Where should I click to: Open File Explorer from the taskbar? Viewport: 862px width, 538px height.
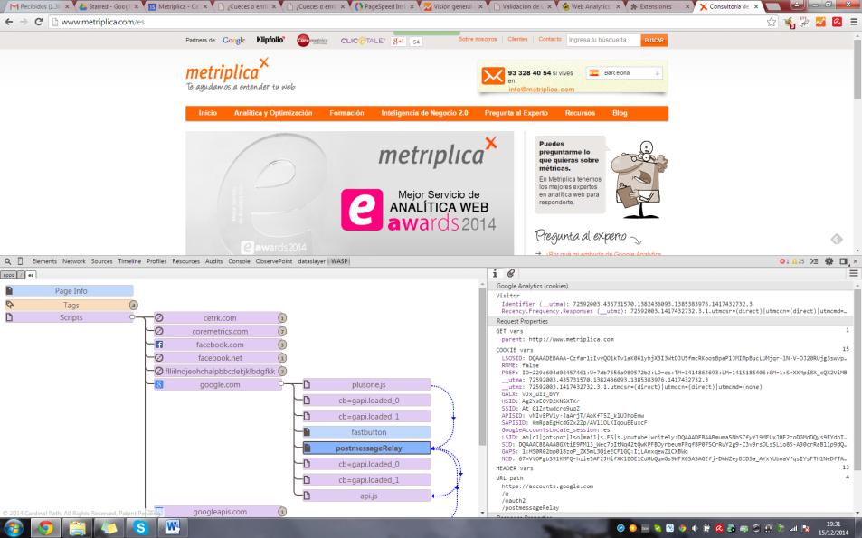tap(78, 528)
